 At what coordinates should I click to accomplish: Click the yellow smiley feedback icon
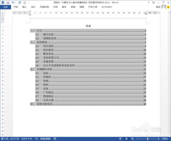[x=168, y=7]
